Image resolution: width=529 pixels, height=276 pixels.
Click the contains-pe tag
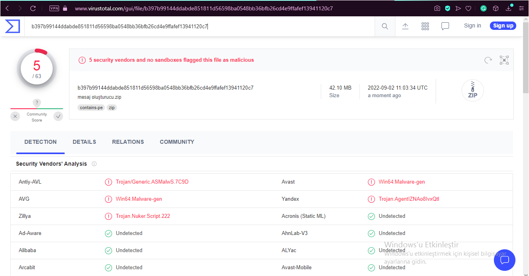91,108
